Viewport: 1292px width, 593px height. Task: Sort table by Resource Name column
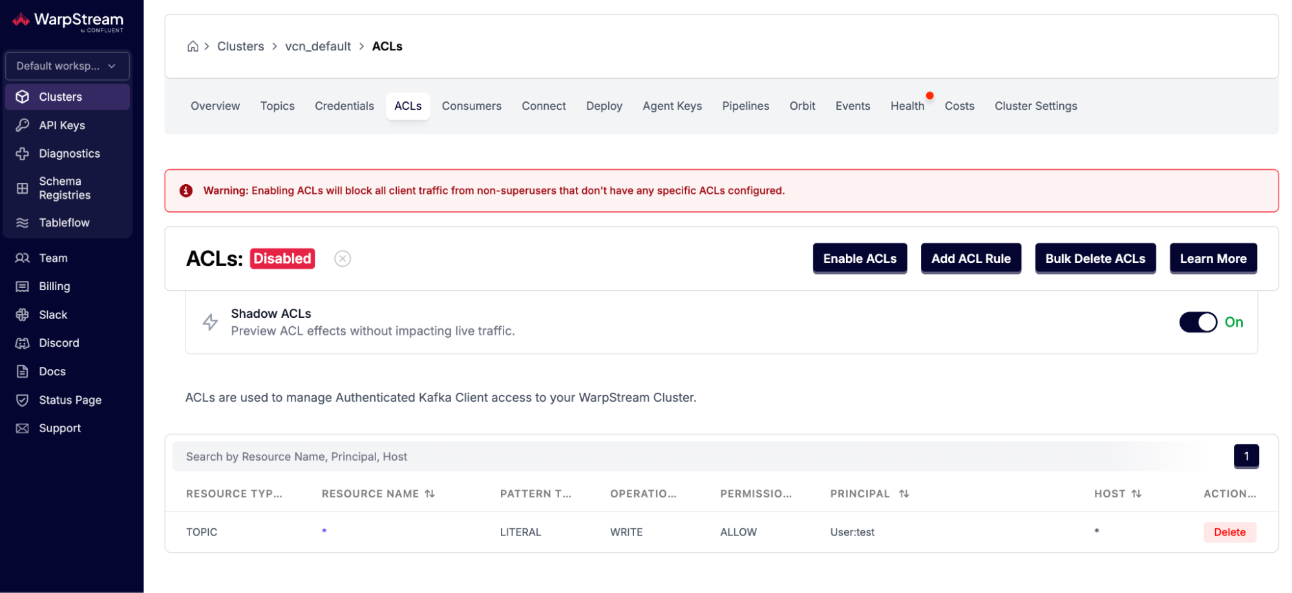430,494
